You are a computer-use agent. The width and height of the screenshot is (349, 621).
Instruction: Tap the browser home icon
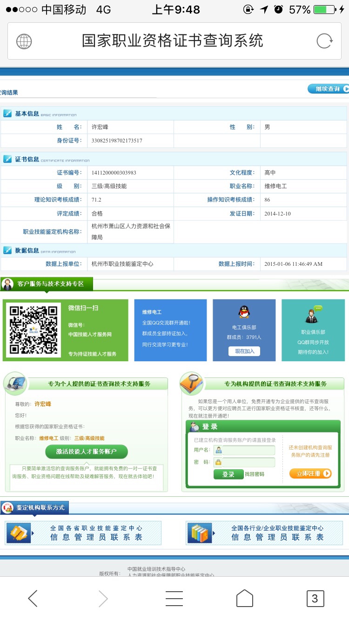pos(244,598)
